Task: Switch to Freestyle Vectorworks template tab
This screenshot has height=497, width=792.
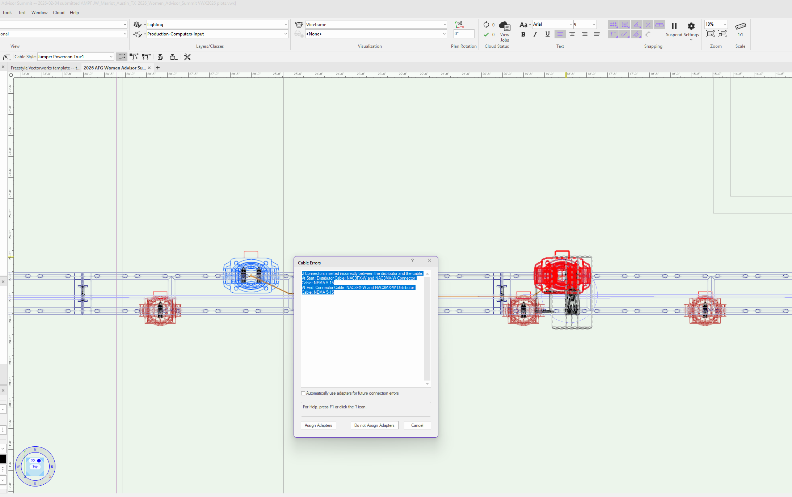Action: pyautogui.click(x=45, y=68)
